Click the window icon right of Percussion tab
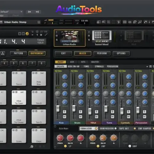 pos(150,67)
